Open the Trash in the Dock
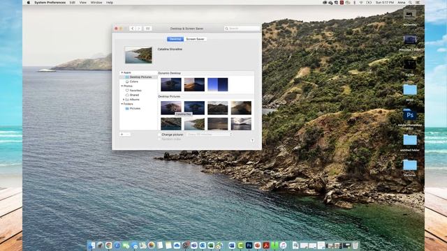This screenshot has height=251, width=447. 356,245
